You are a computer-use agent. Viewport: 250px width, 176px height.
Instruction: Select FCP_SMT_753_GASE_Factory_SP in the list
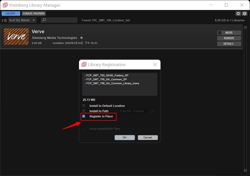(107, 76)
